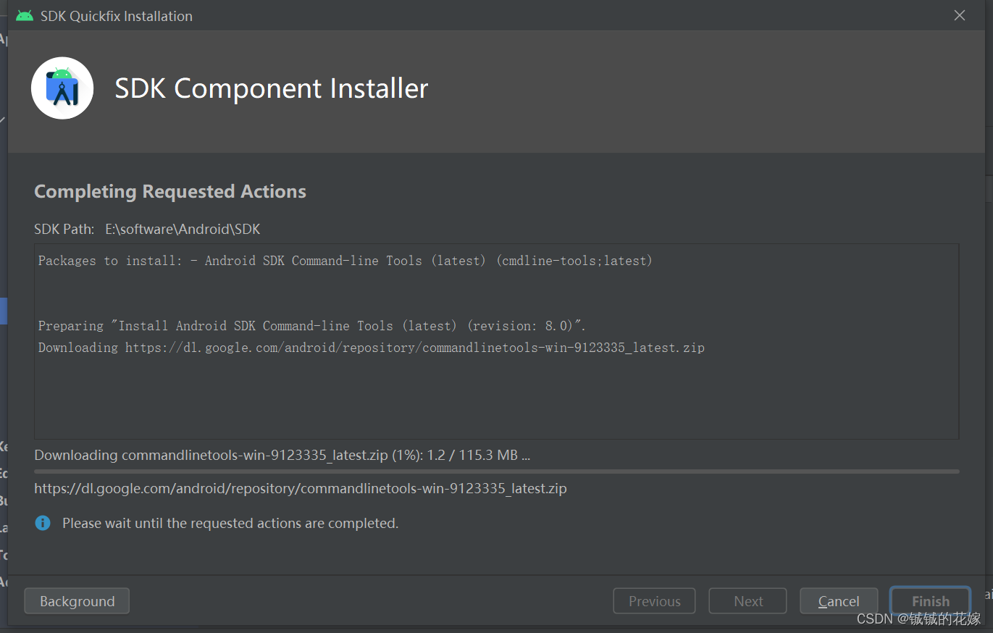
Task: Click the 'SDK Quickfix Installation' window title
Action: coord(117,16)
